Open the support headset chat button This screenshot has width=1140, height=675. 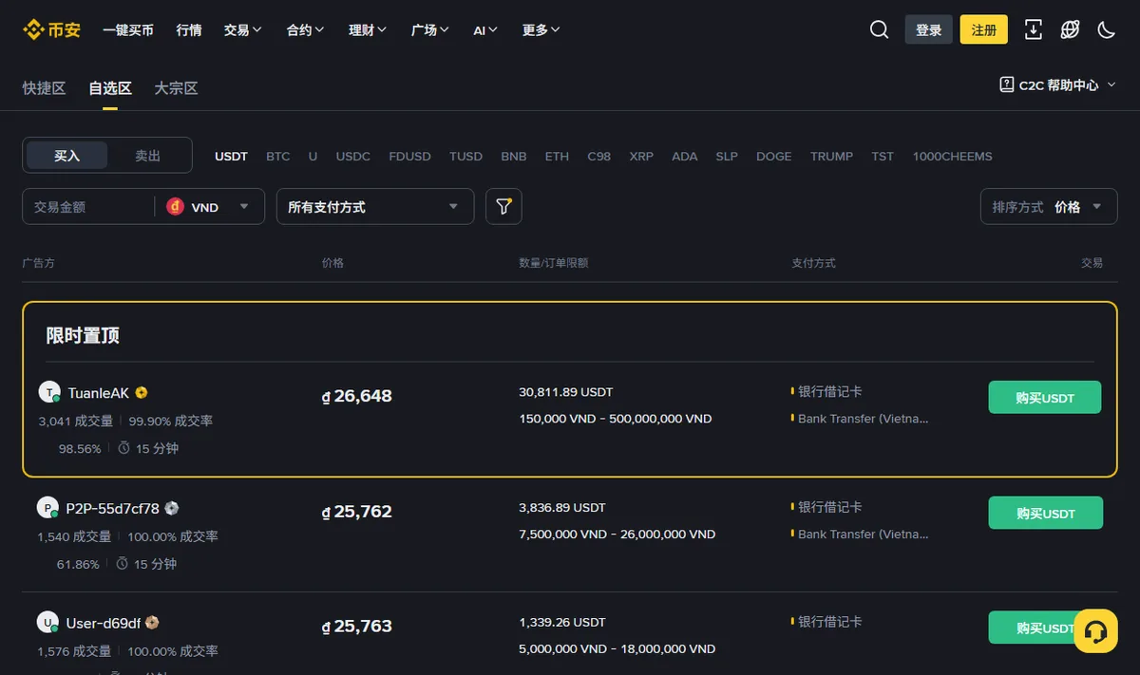coord(1095,630)
